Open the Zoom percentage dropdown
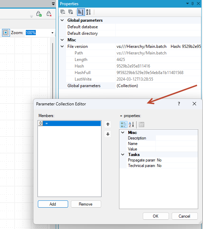 coord(52,33)
